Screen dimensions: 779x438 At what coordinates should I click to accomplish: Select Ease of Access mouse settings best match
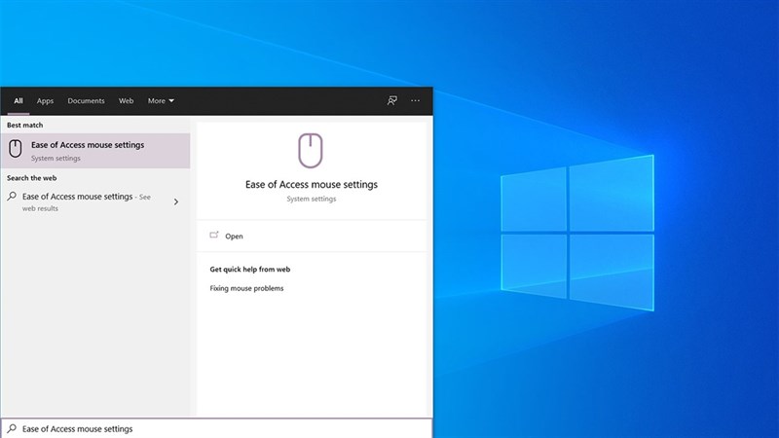(95, 151)
